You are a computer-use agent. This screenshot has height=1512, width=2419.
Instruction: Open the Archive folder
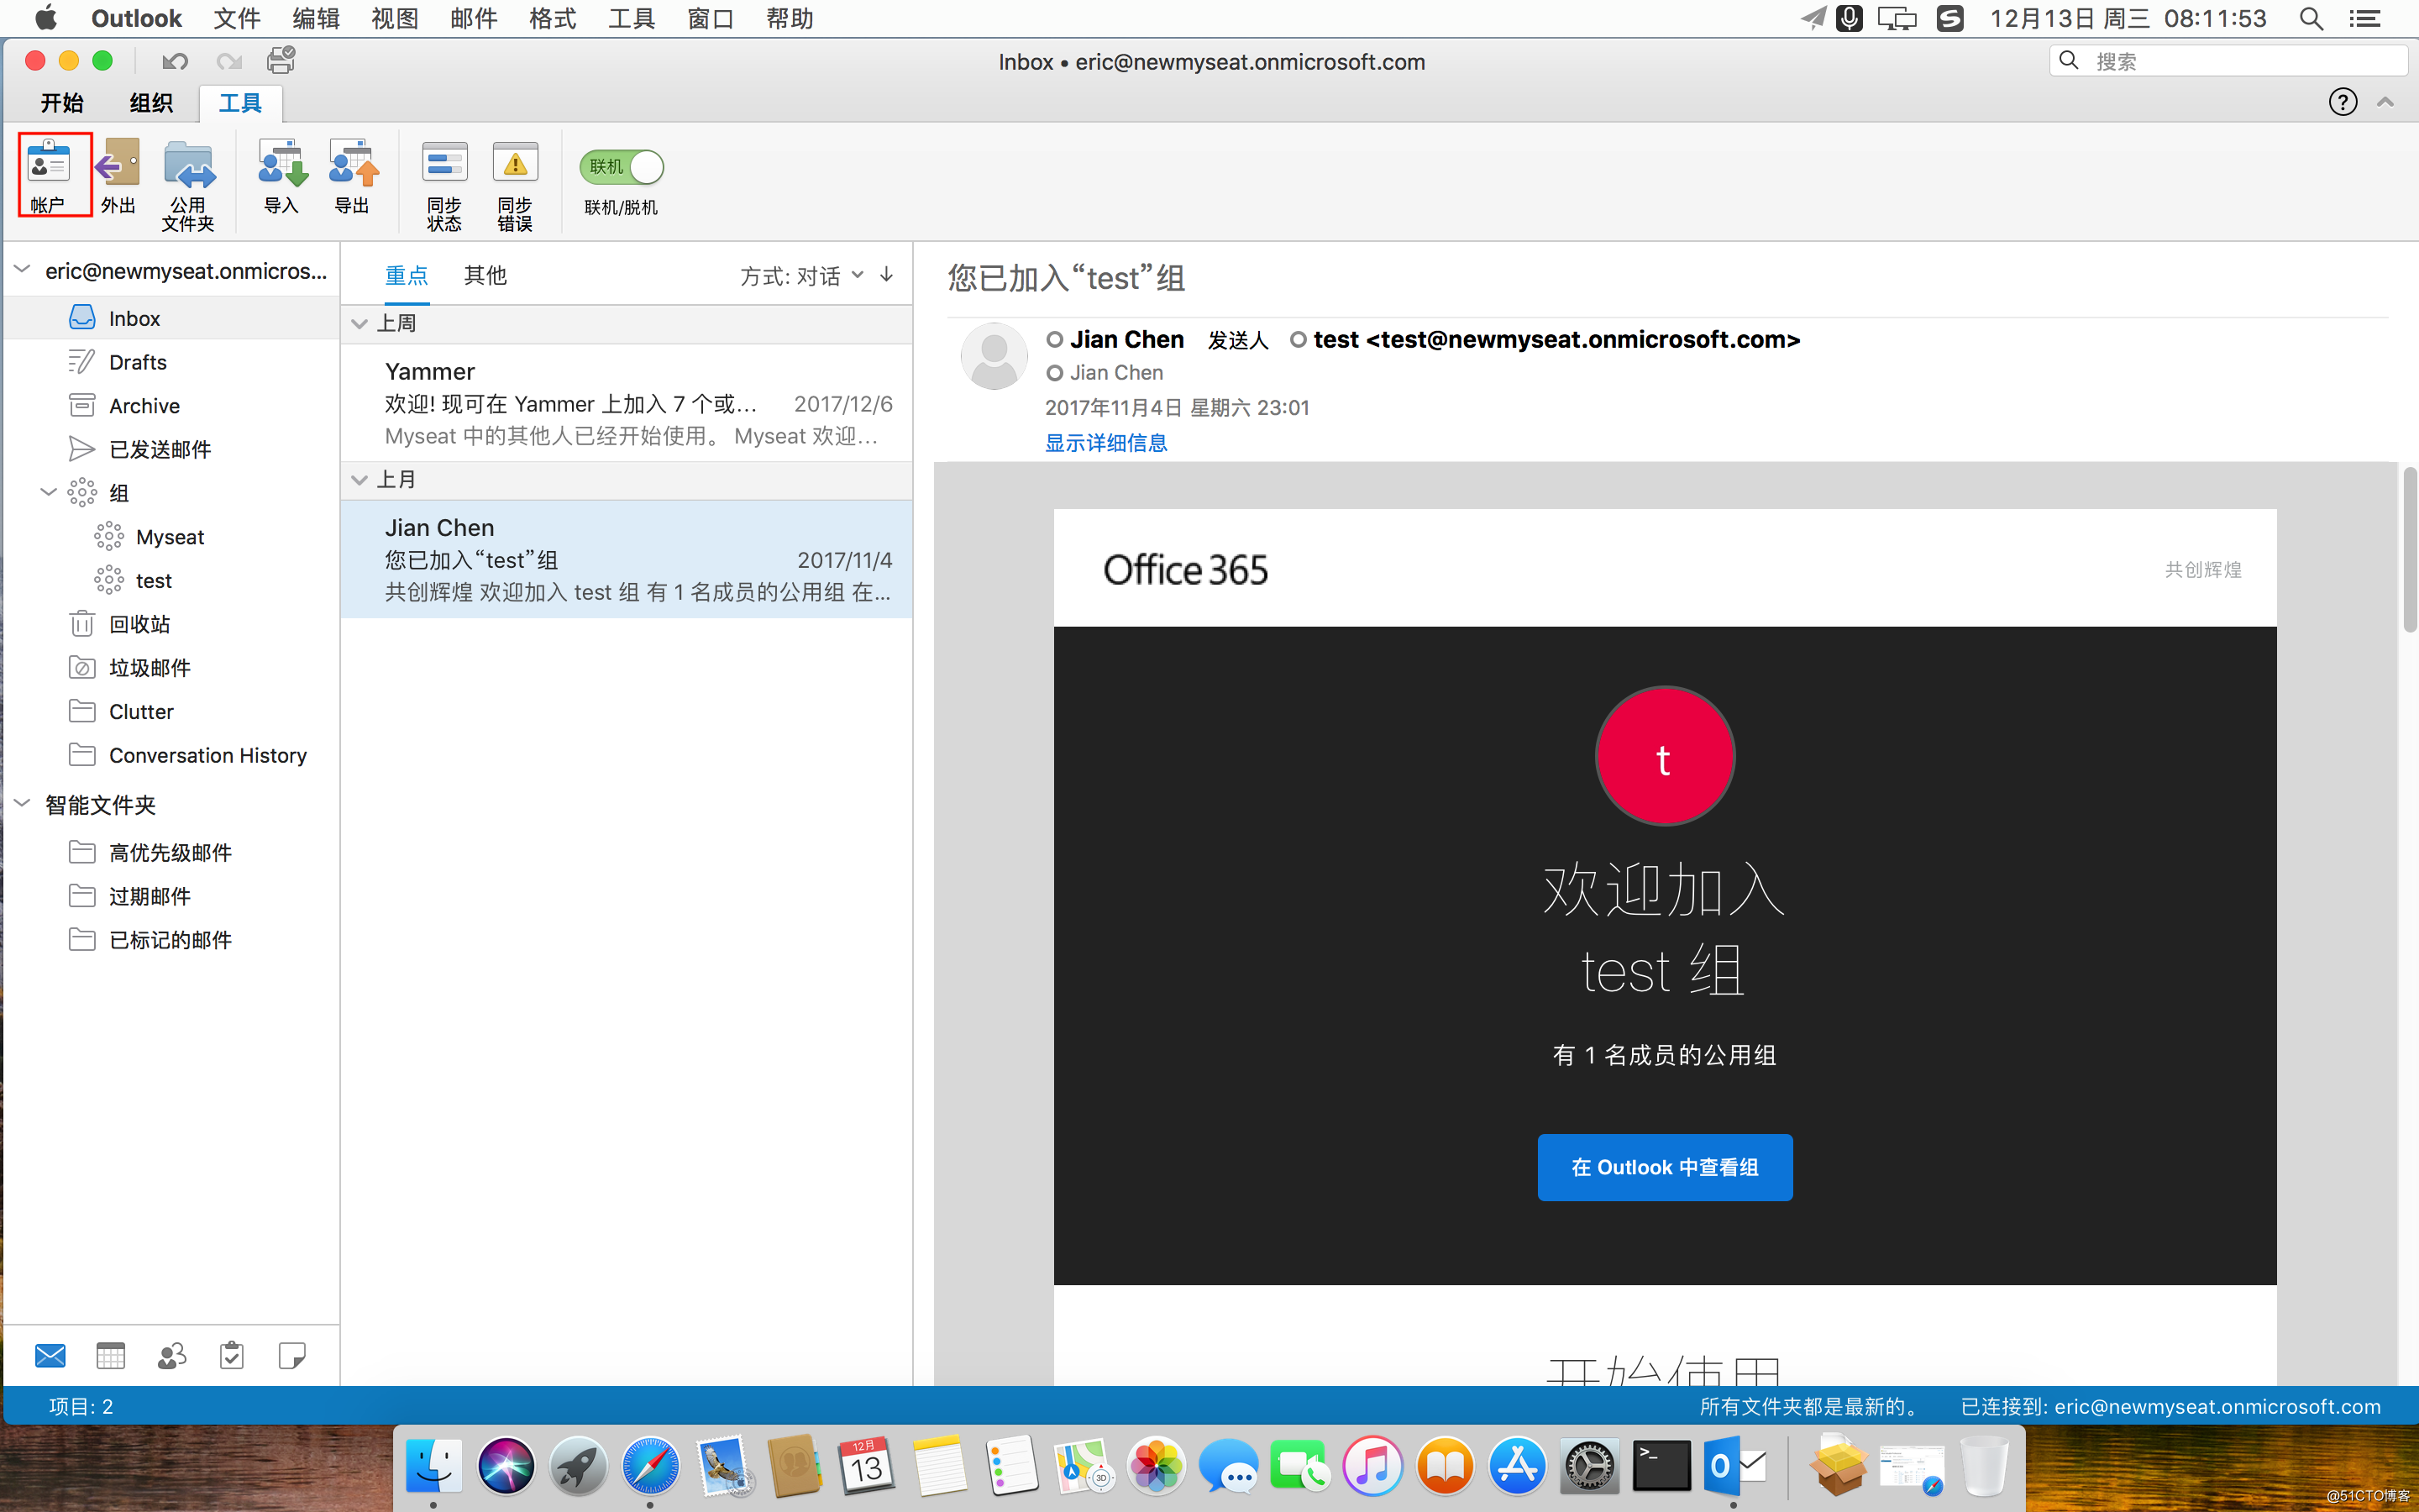point(172,405)
